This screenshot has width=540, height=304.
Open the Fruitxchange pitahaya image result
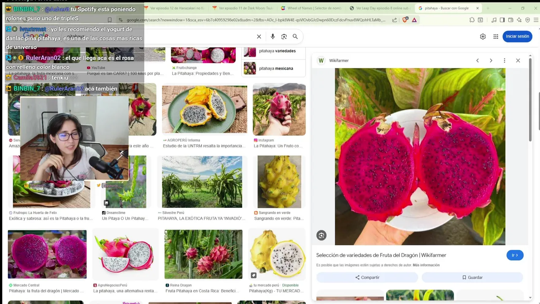(x=203, y=55)
